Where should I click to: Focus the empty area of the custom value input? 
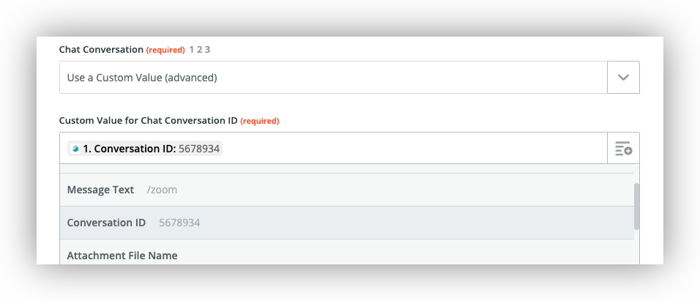(410, 149)
